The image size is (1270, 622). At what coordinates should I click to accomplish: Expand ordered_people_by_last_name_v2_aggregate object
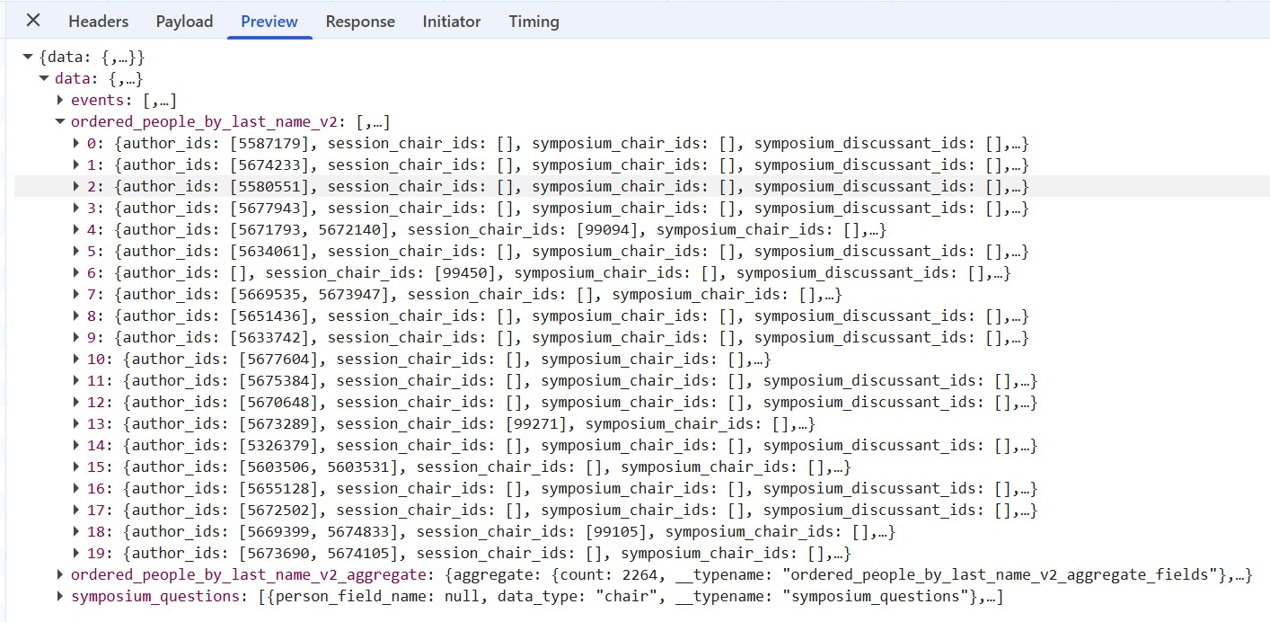tap(60, 574)
